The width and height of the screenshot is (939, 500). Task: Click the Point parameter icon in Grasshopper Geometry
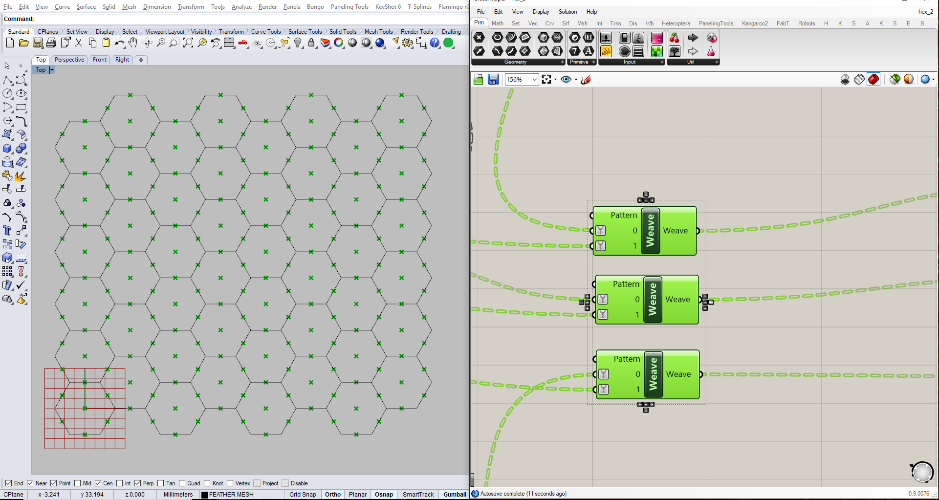click(479, 38)
